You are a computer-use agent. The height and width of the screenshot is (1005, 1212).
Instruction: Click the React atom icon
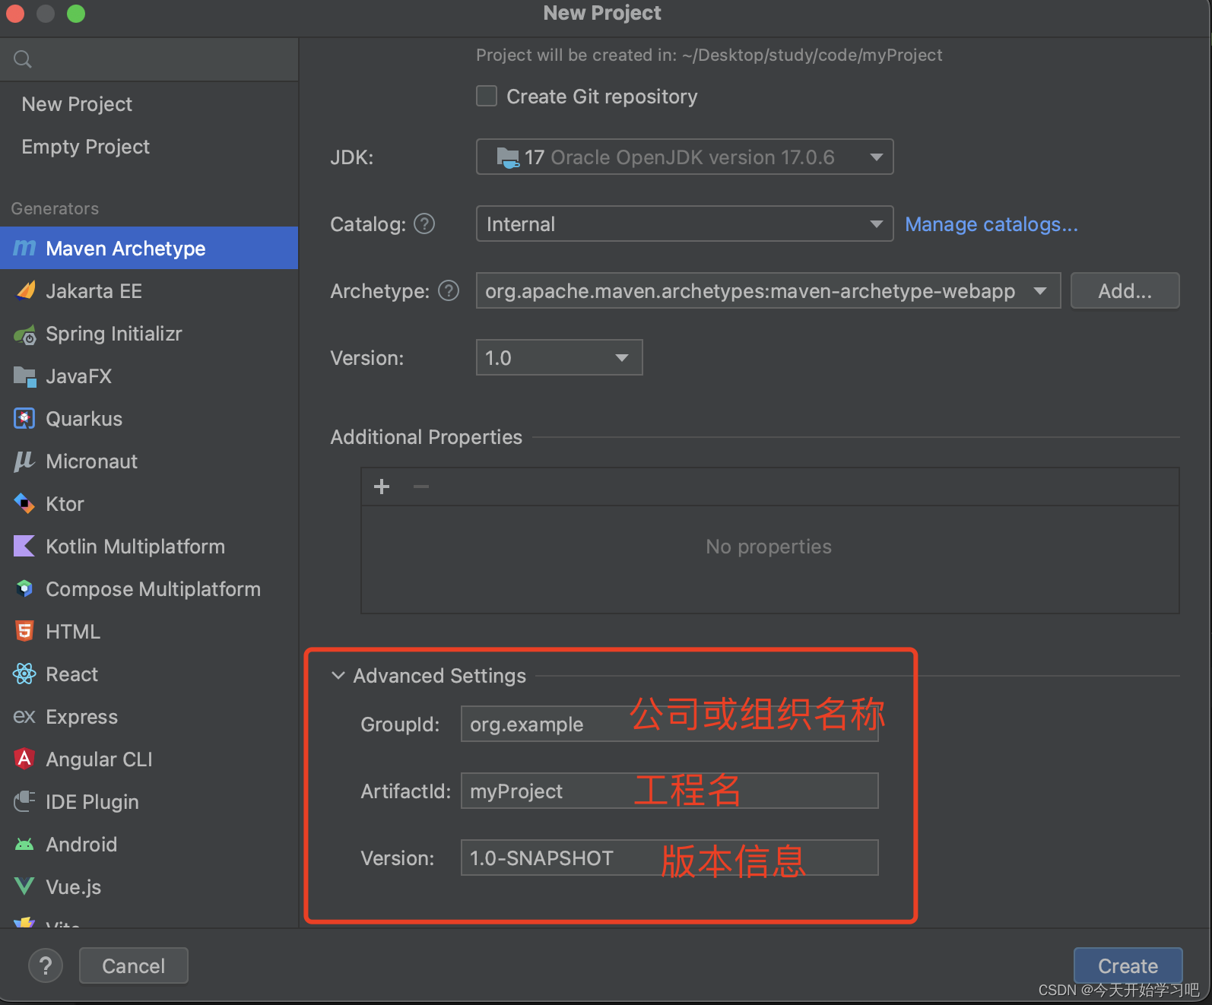[24, 674]
